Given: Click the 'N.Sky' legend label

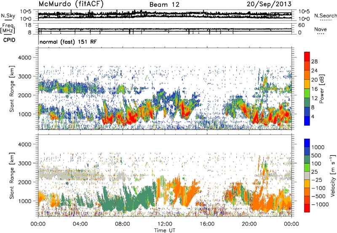Looking at the screenshot, I should pyautogui.click(x=8, y=16).
